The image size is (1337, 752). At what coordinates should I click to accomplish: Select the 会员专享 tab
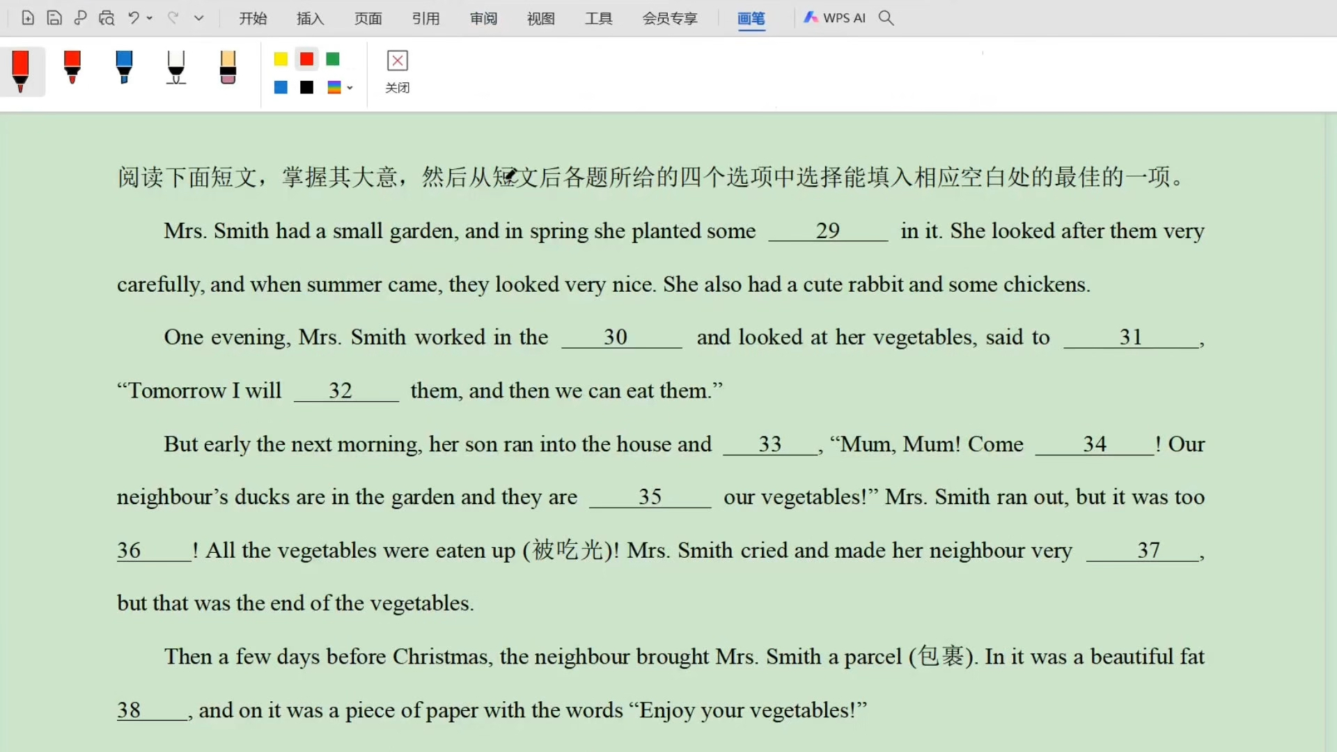(x=670, y=18)
